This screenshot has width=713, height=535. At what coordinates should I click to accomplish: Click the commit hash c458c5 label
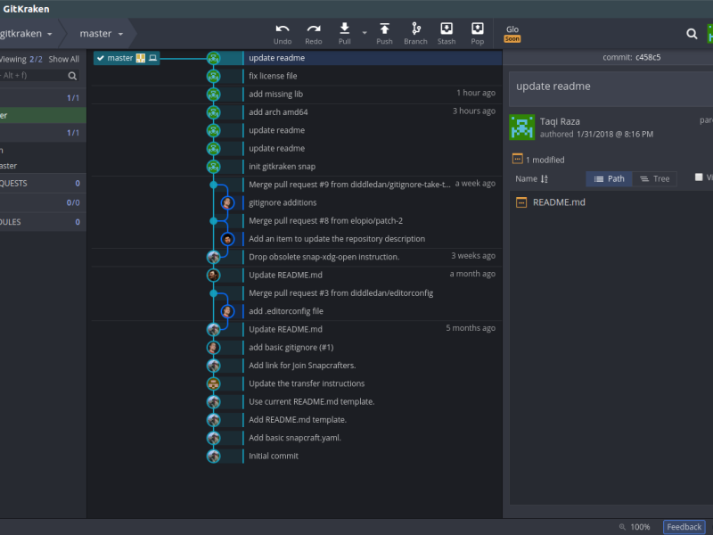coord(648,57)
